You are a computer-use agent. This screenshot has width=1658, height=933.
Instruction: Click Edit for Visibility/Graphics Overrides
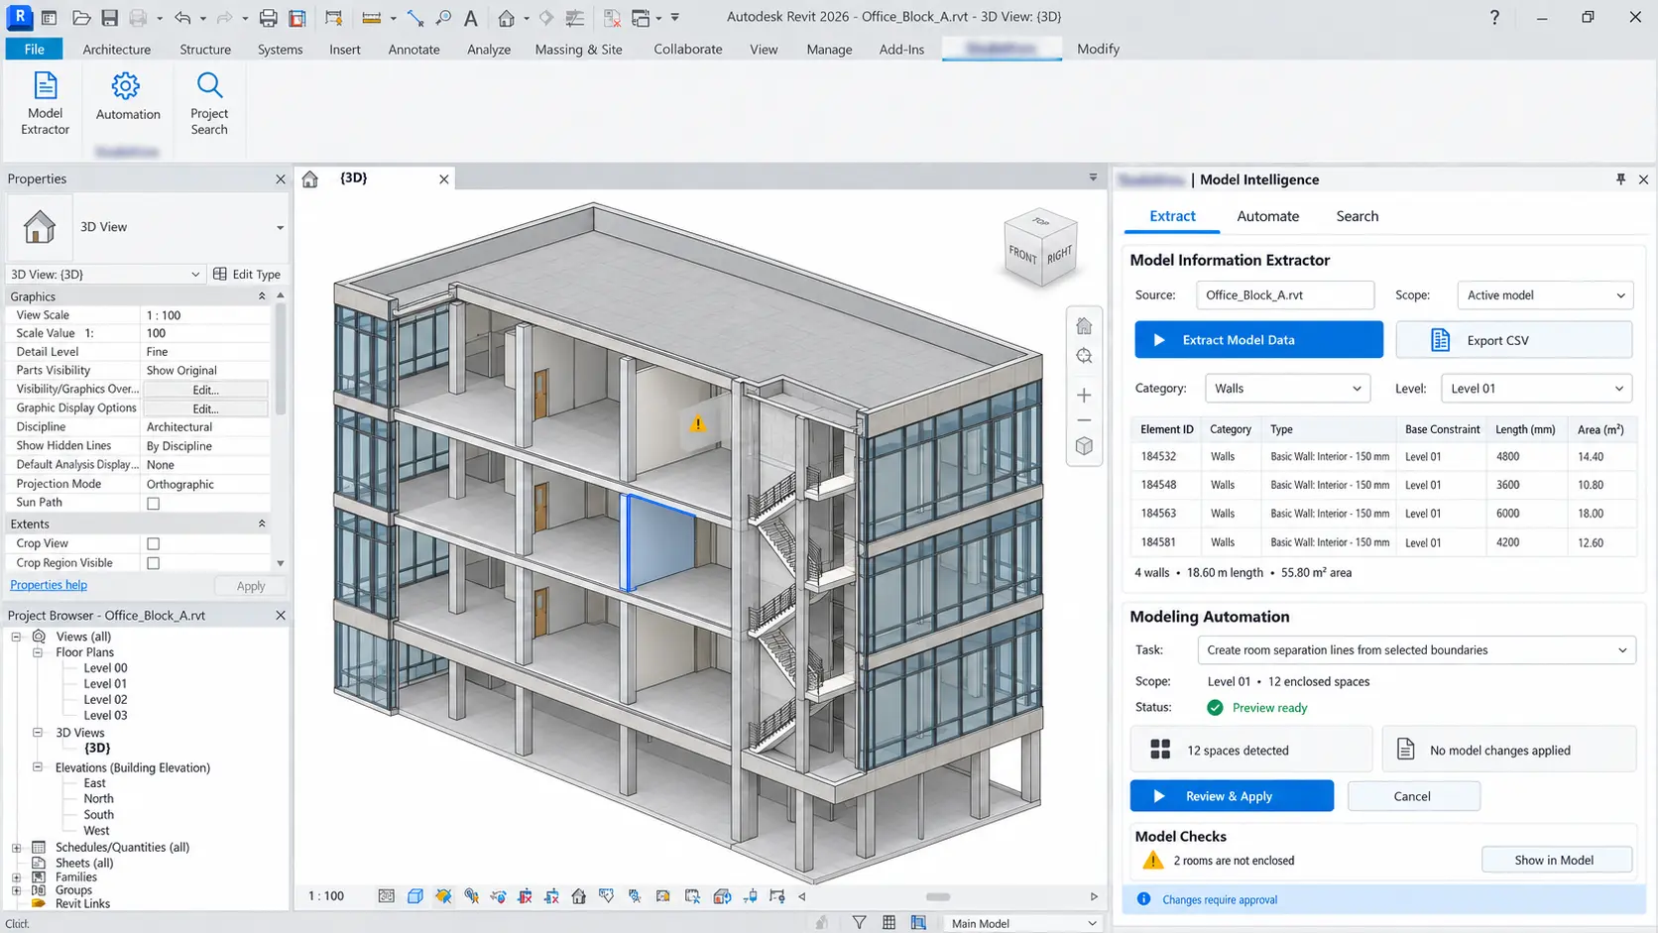coord(205,390)
